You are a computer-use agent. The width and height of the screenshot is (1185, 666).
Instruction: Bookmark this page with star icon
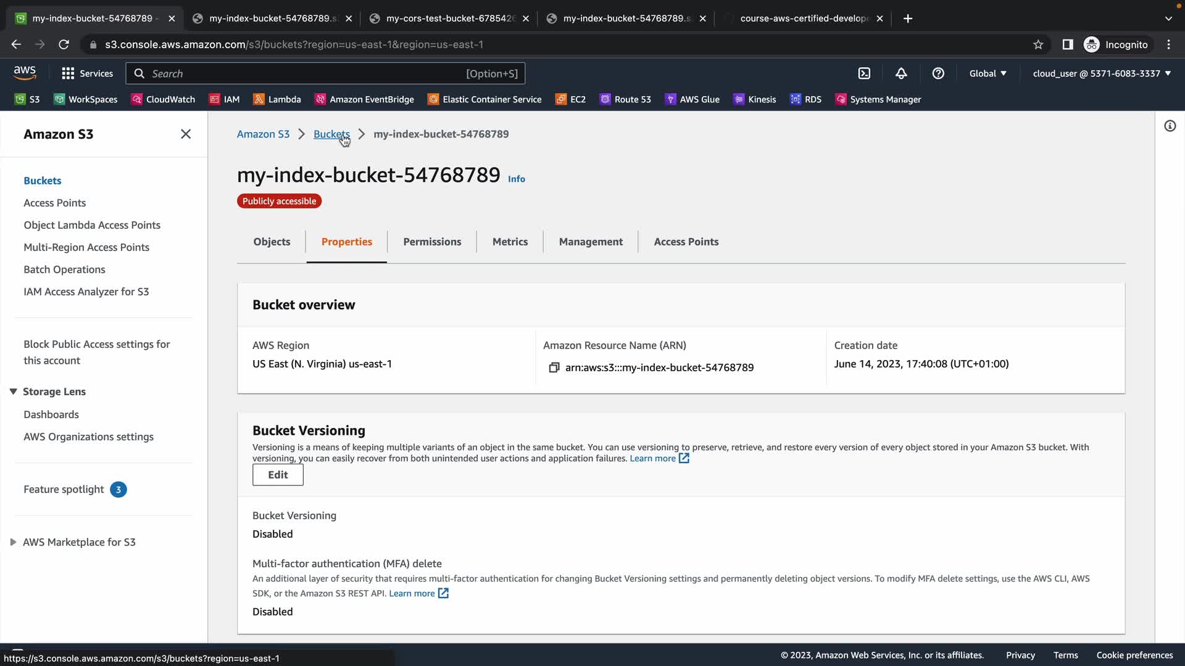(1038, 44)
